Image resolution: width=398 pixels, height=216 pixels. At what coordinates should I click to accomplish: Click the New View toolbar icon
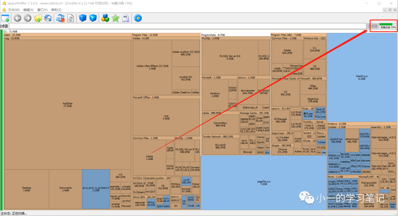[5, 18]
